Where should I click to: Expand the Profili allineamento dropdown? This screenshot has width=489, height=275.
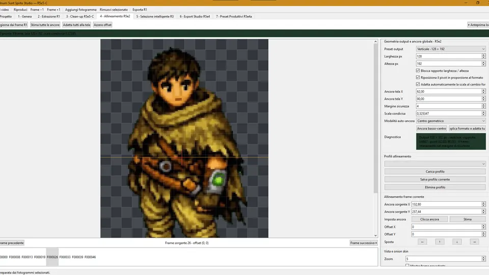point(434,163)
